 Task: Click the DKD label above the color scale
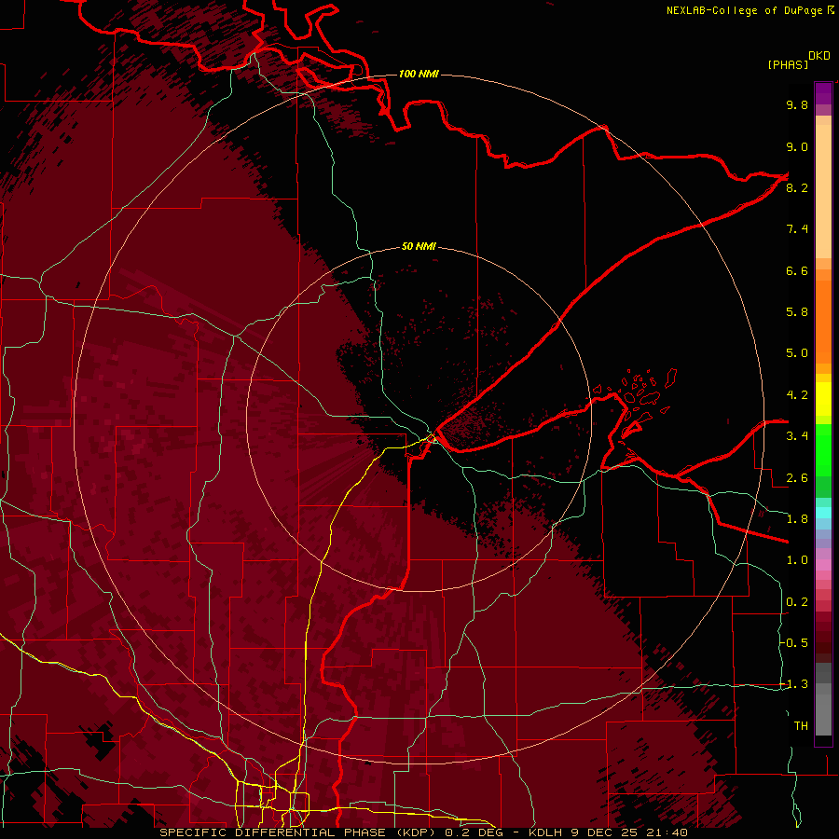819,56
